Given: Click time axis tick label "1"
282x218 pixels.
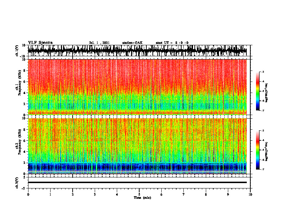Looking at the screenshot, I should pos(50,194).
